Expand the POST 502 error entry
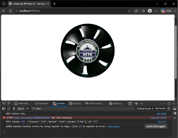178x138 pixels. point(7,118)
